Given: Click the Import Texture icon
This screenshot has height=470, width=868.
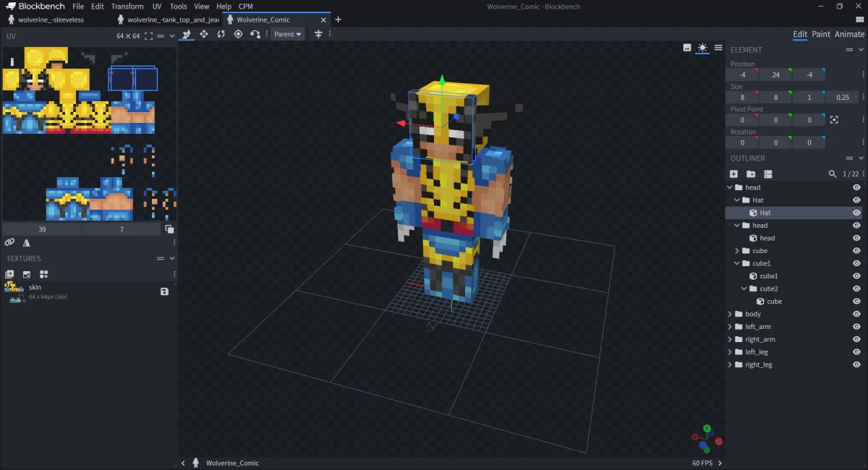Looking at the screenshot, I should pos(9,274).
